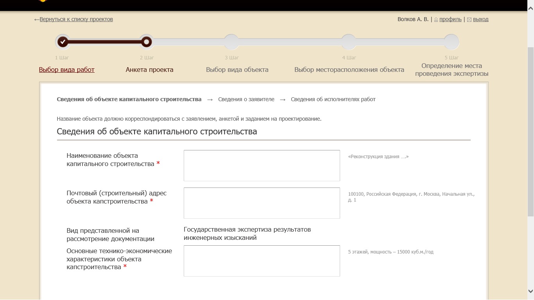Open the 'профиль' link
534x300 pixels.
click(450, 19)
